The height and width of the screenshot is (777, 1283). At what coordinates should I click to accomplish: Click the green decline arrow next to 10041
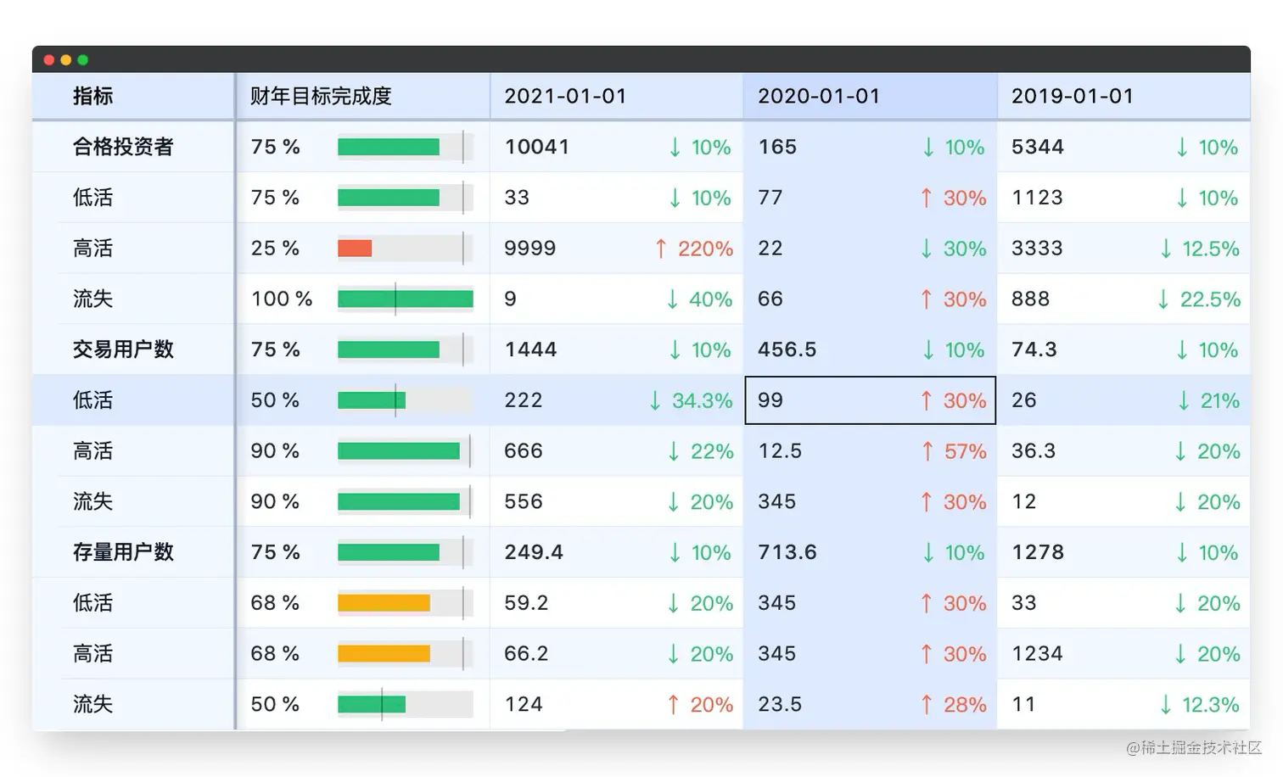click(675, 147)
